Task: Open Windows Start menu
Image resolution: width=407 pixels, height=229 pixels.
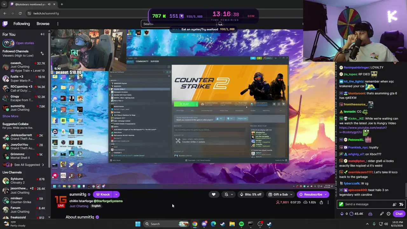Action: 138,224
